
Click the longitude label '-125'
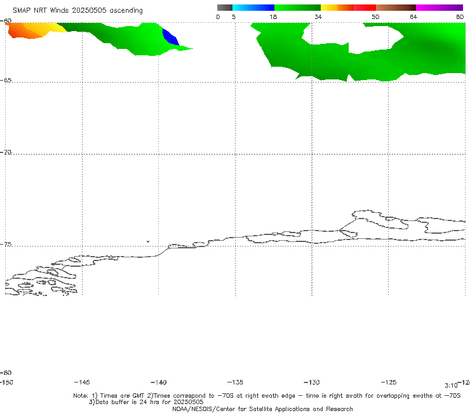pyautogui.click(x=389, y=382)
